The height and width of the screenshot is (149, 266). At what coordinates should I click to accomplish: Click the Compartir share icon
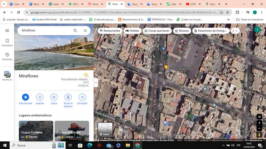point(82,97)
